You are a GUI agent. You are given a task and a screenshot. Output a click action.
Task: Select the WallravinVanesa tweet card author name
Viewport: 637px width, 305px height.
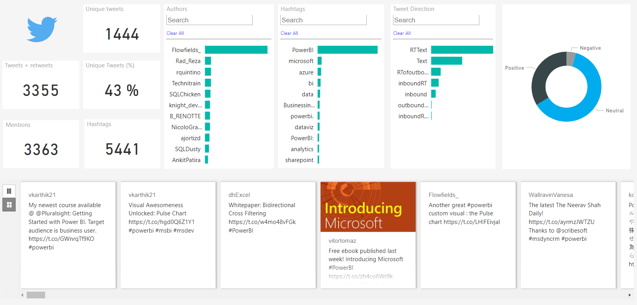coord(551,195)
